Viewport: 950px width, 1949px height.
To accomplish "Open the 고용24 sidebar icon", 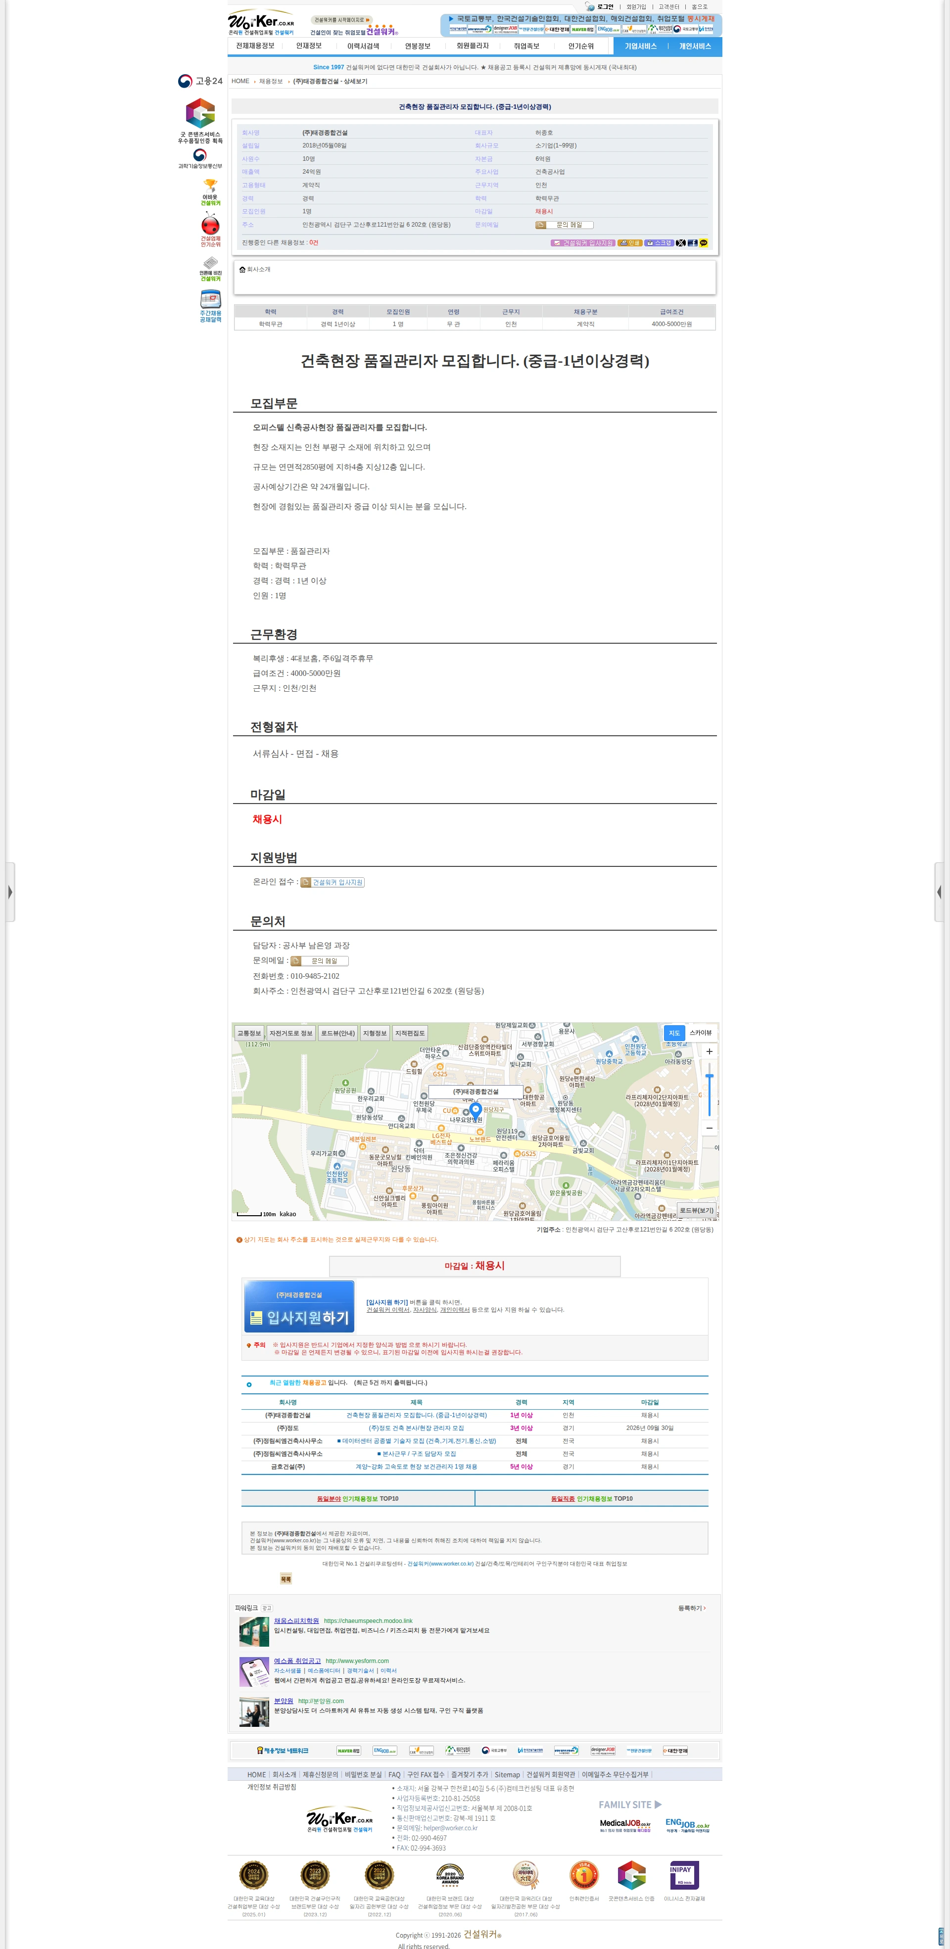I will 200,81.
